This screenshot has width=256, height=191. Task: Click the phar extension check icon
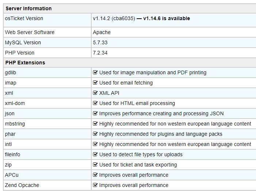pyautogui.click(x=95, y=134)
